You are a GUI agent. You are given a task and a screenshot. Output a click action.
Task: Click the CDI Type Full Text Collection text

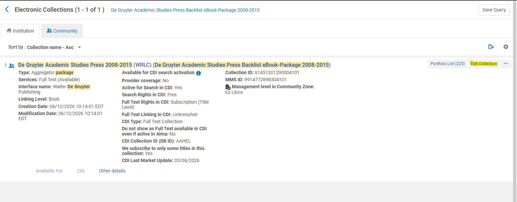152,121
